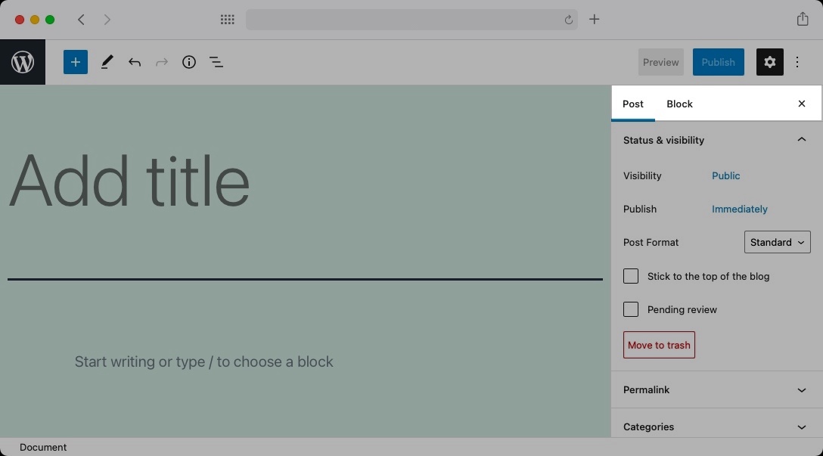Open the Options three-dot menu

pyautogui.click(x=797, y=62)
